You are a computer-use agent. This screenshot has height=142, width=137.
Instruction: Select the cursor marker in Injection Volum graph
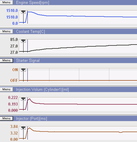pyautogui.click(x=23, y=99)
